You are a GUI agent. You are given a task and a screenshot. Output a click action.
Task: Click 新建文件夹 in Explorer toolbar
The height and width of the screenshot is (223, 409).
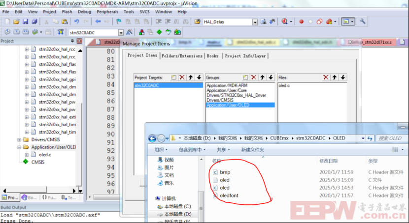252,150
